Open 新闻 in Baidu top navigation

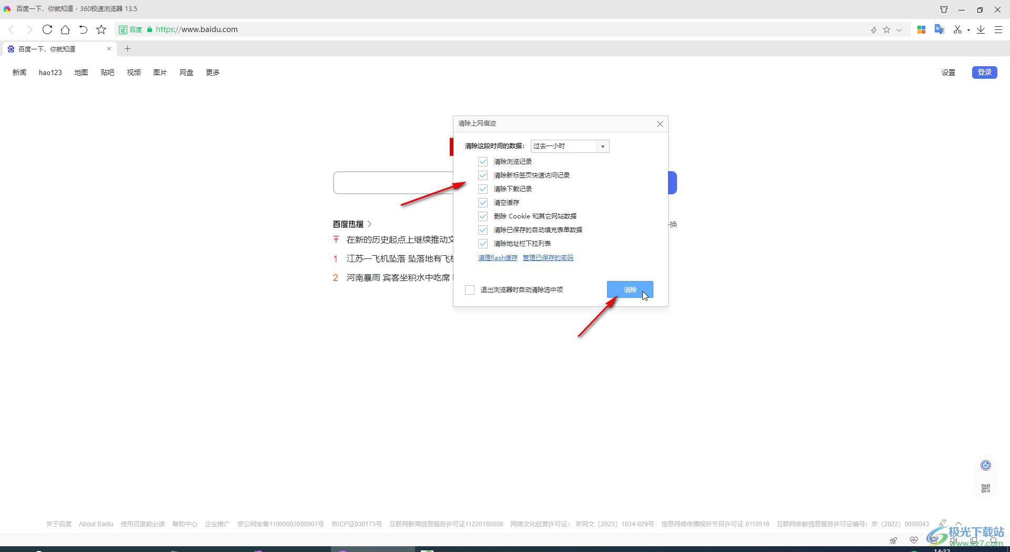19,72
